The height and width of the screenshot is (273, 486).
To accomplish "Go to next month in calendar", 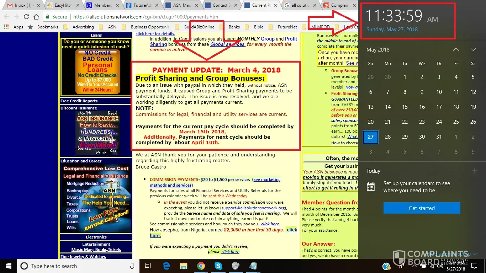I will point(473,50).
